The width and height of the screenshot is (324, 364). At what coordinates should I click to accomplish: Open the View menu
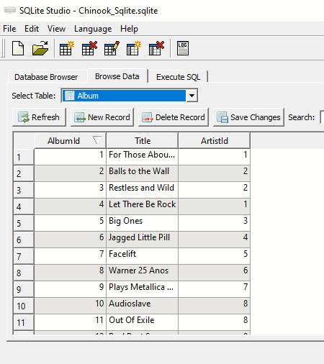point(56,29)
